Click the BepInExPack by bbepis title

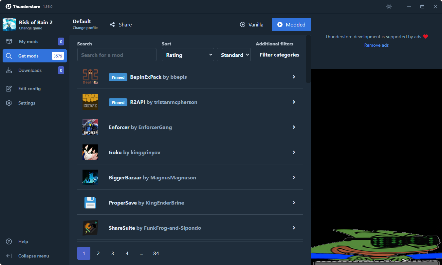coord(158,77)
